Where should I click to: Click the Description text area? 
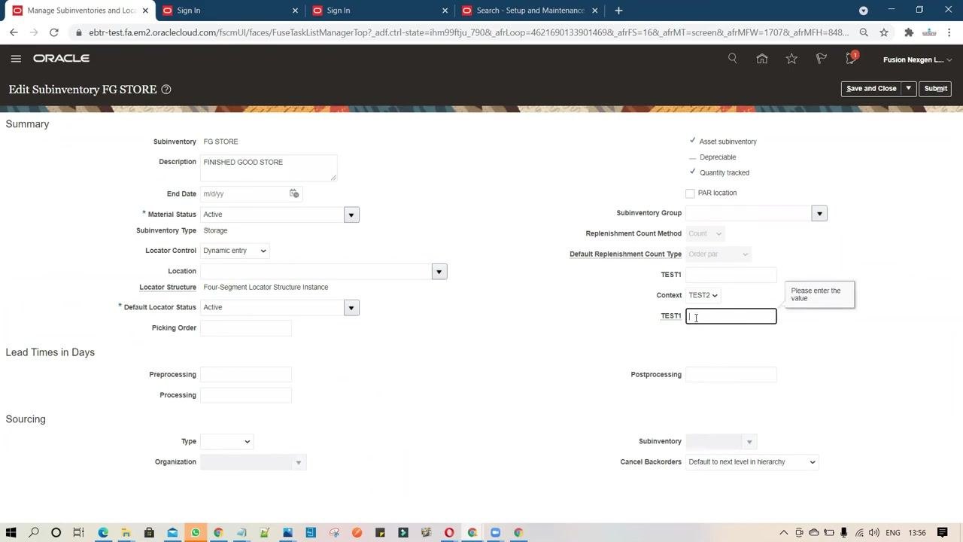[x=269, y=168]
